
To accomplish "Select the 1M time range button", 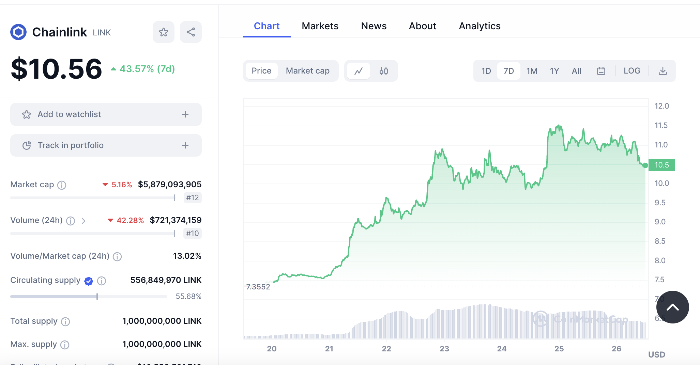I will click(532, 71).
